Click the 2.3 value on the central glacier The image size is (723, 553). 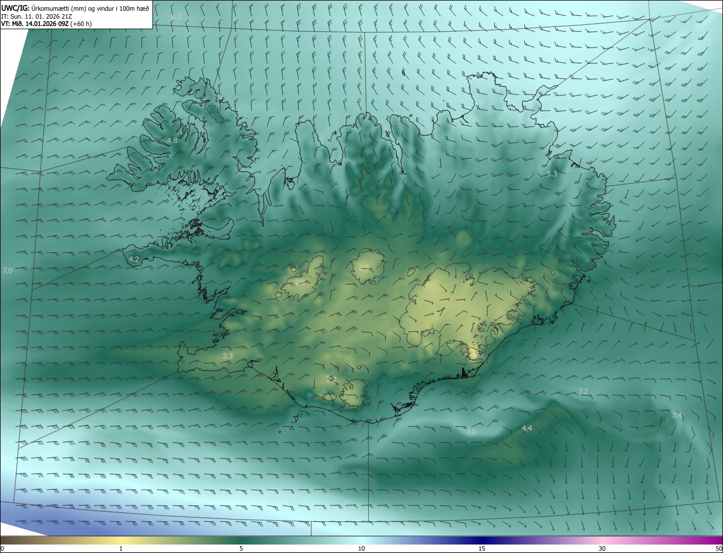[x=364, y=267]
